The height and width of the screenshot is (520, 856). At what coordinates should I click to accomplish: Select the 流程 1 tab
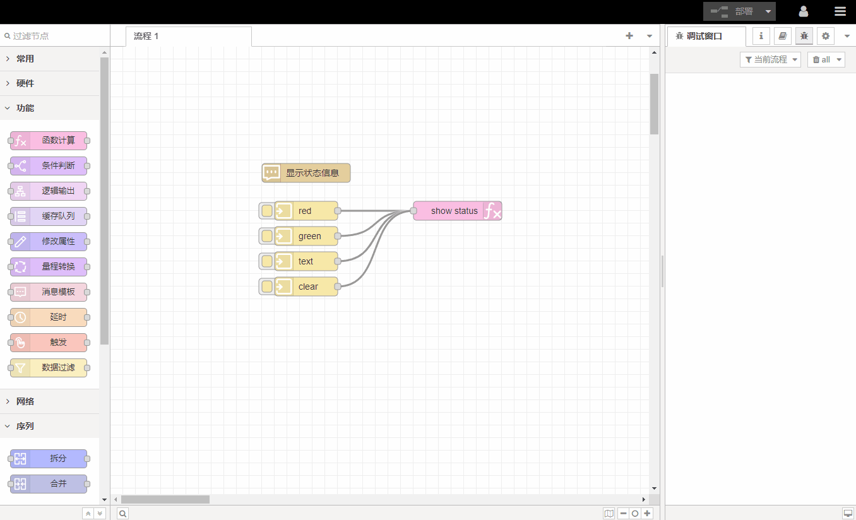click(x=146, y=36)
